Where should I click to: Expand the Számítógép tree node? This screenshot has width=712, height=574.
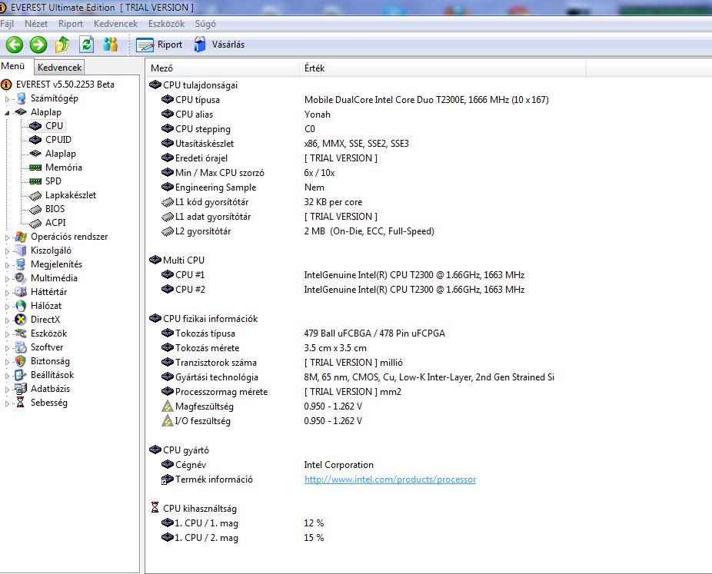(x=7, y=98)
